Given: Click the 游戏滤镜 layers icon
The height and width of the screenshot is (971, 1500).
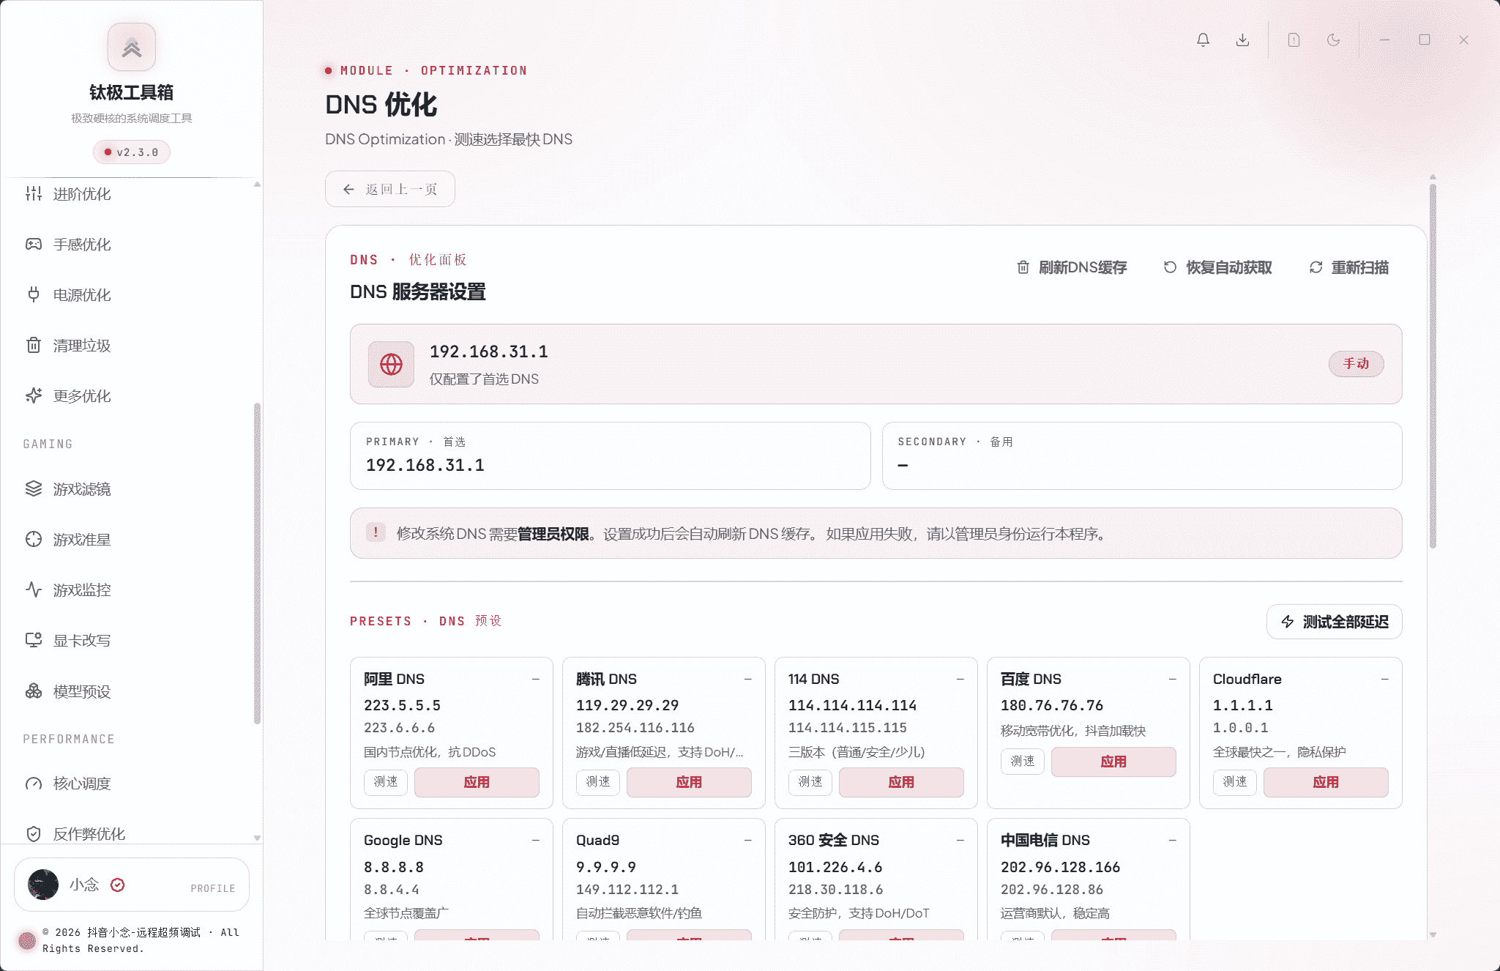Looking at the screenshot, I should tap(34, 489).
